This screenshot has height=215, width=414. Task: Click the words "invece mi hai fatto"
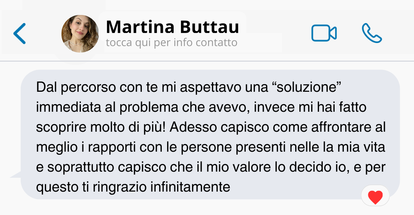(x=310, y=107)
